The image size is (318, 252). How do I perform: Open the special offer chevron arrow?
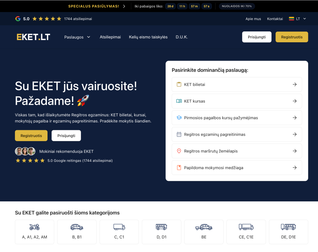[x=124, y=6]
